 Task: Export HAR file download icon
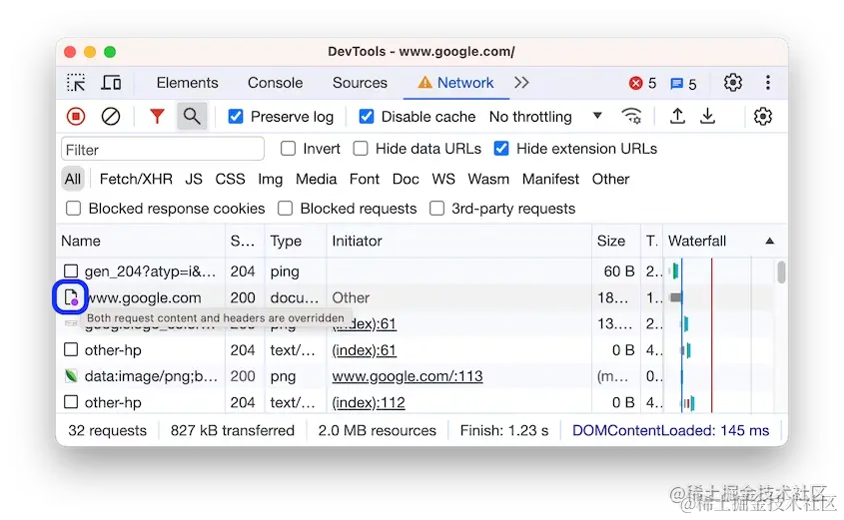coord(707,116)
